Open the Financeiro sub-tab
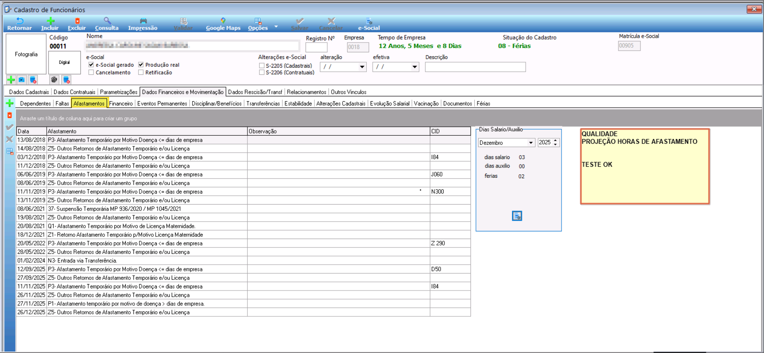The width and height of the screenshot is (765, 353). coord(121,103)
